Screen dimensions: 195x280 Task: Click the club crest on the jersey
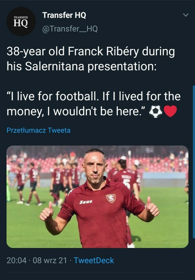(111, 198)
